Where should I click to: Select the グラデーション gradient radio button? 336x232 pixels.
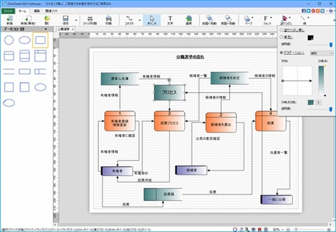point(281,53)
